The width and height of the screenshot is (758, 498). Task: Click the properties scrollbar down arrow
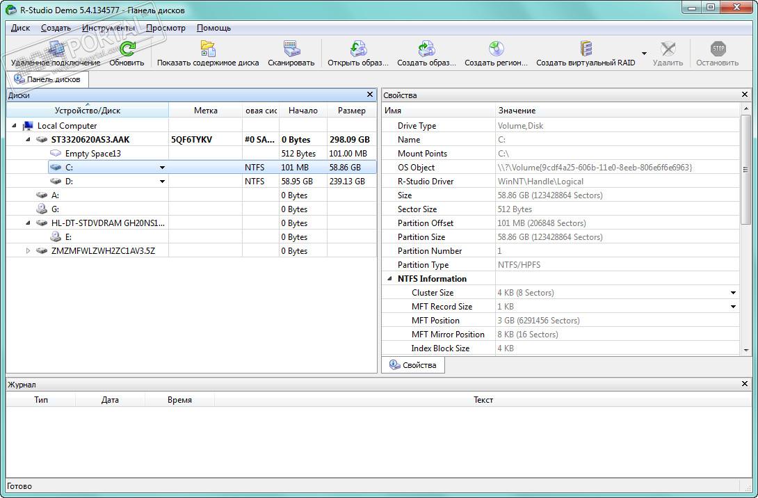pos(745,350)
